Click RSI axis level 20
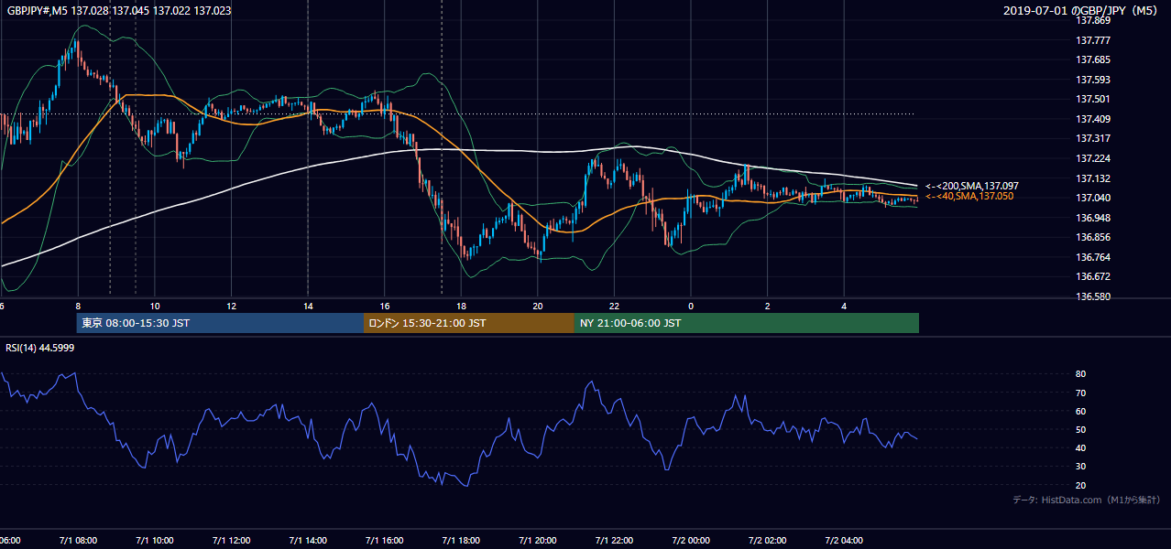The width and height of the screenshot is (1171, 549). click(x=1081, y=485)
